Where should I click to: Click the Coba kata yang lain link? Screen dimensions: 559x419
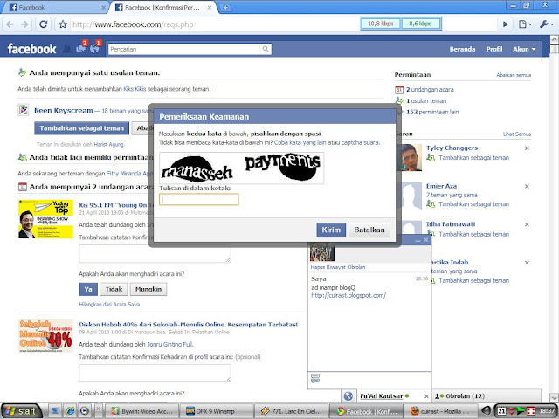coord(300,142)
